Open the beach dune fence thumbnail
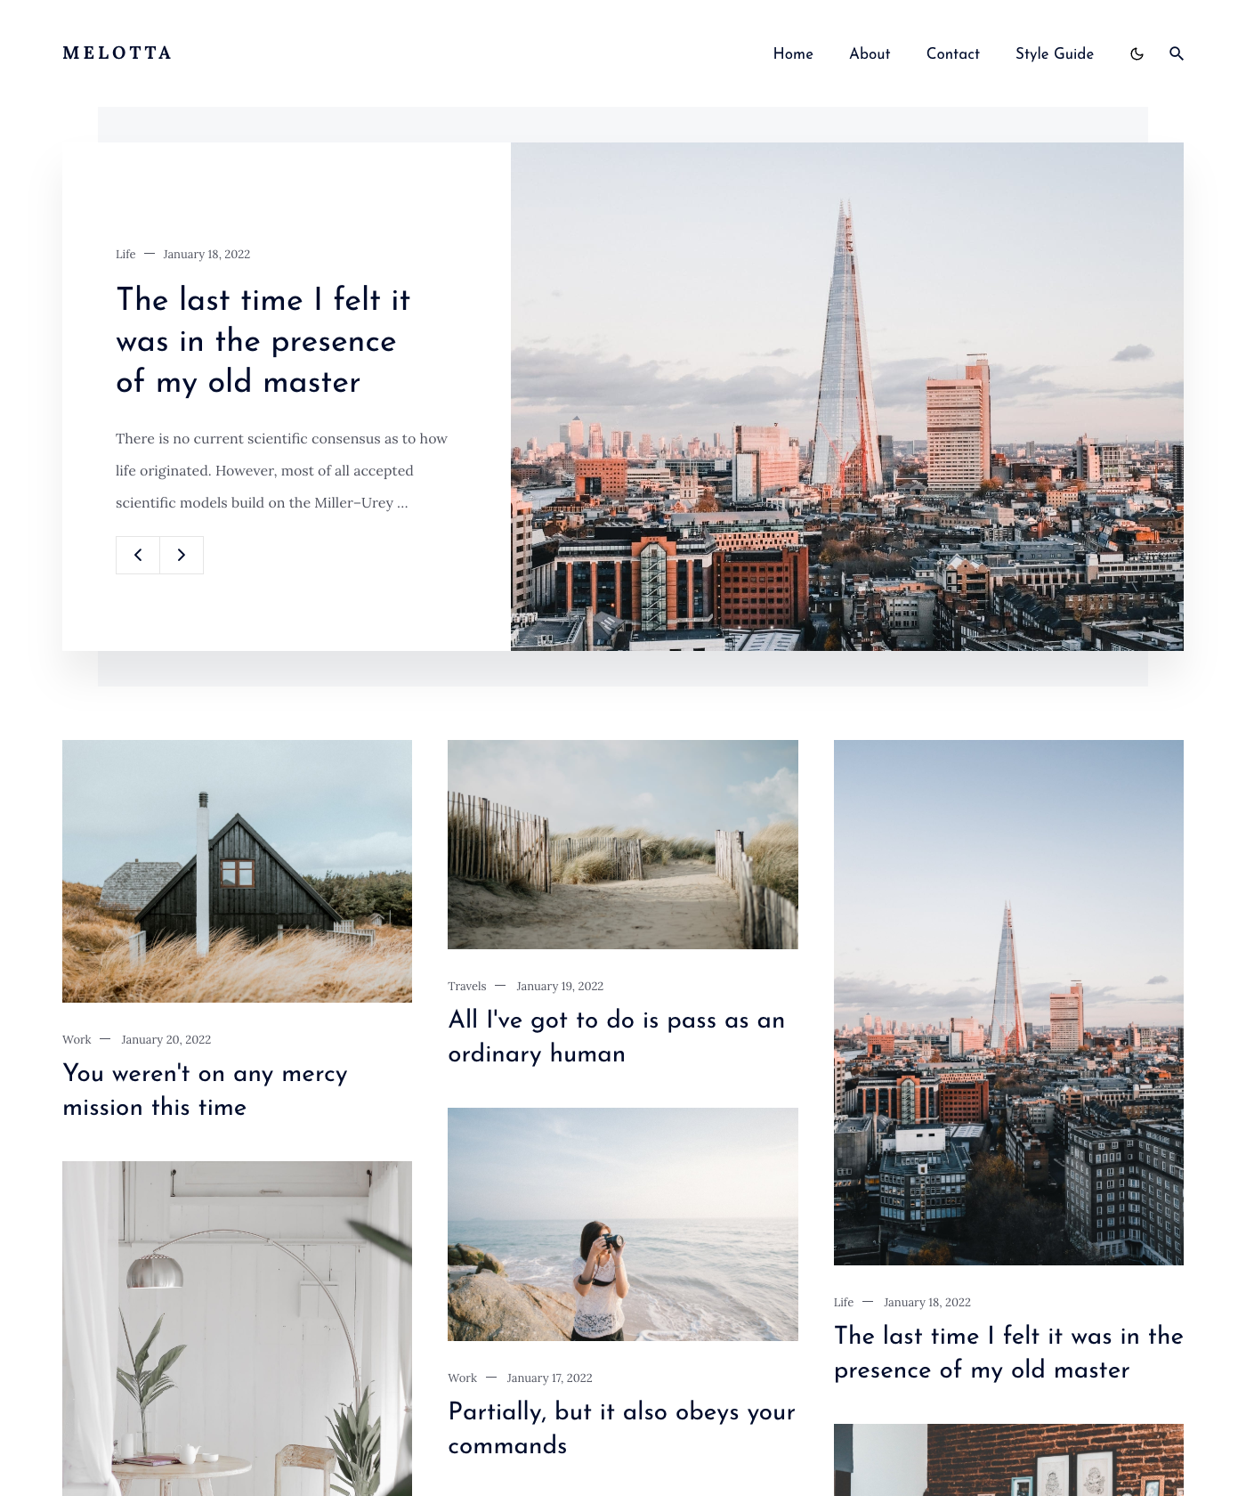Image resolution: width=1246 pixels, height=1496 pixels. coord(623,844)
